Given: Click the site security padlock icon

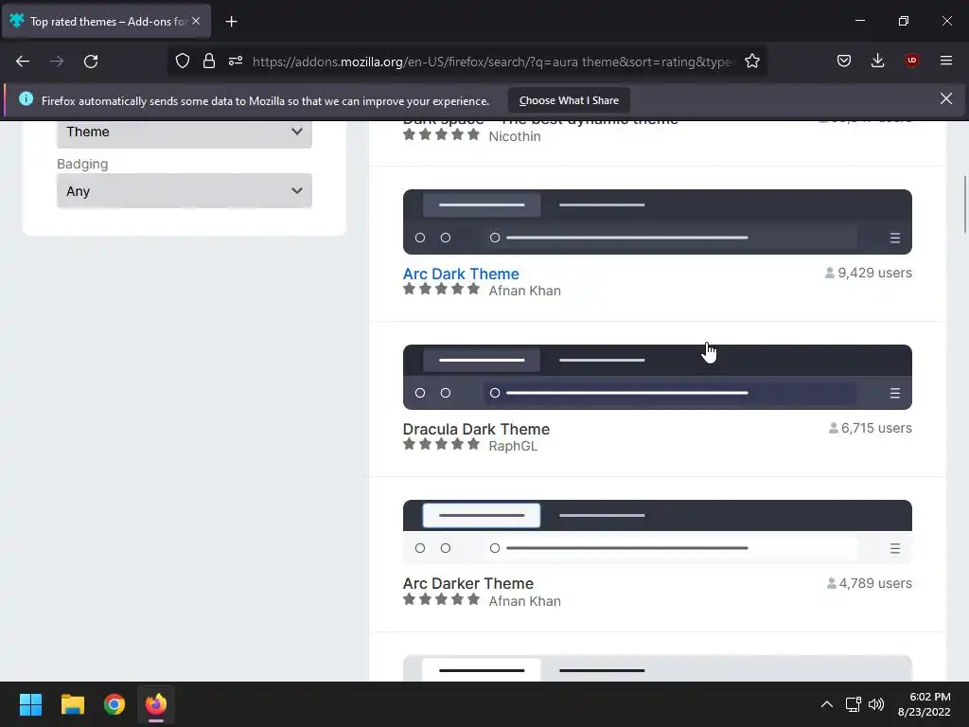Looking at the screenshot, I should (x=209, y=61).
